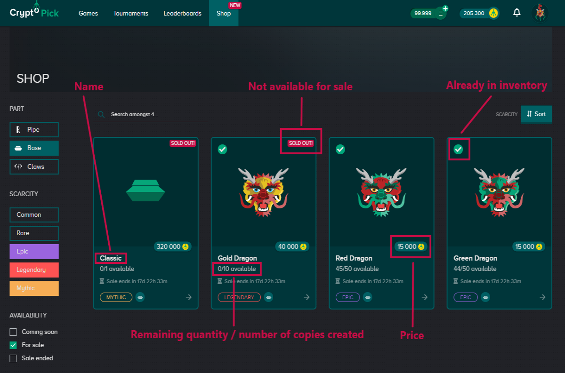Screen dimensions: 565x373
Task: Open Classic item details arrow
Action: [x=189, y=297]
